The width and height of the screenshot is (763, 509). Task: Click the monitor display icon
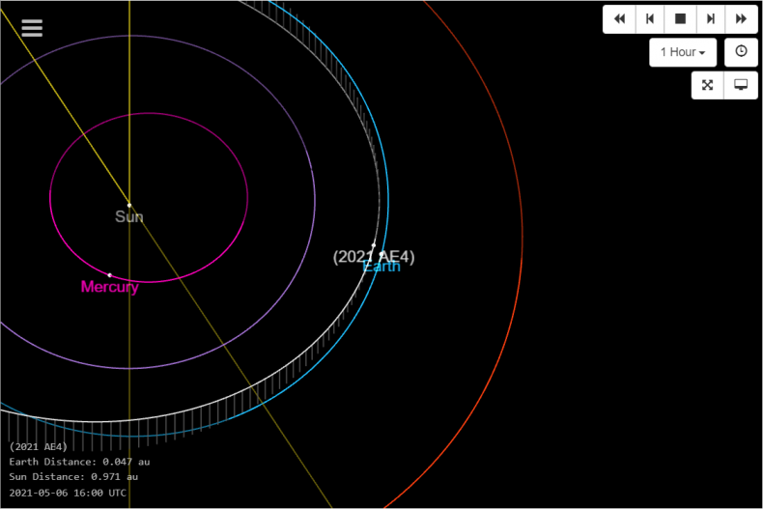[741, 85]
